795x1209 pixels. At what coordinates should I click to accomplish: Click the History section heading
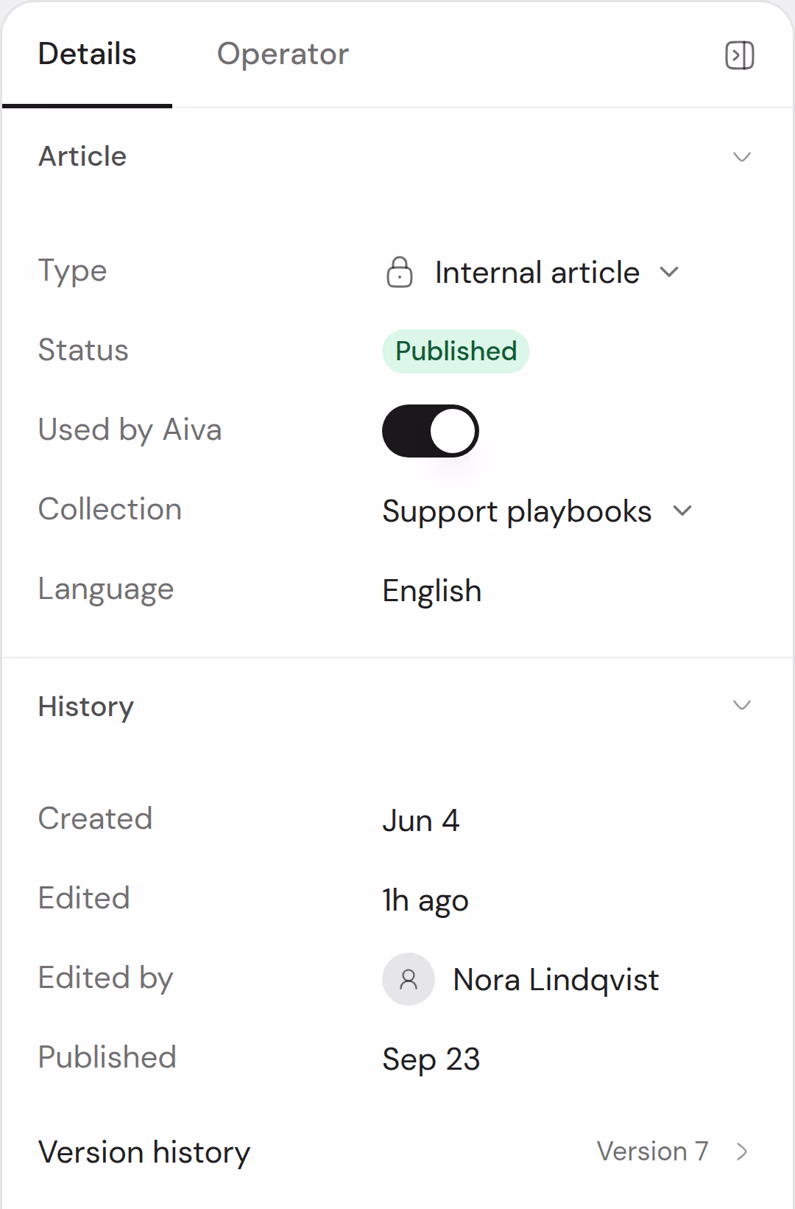[86, 707]
